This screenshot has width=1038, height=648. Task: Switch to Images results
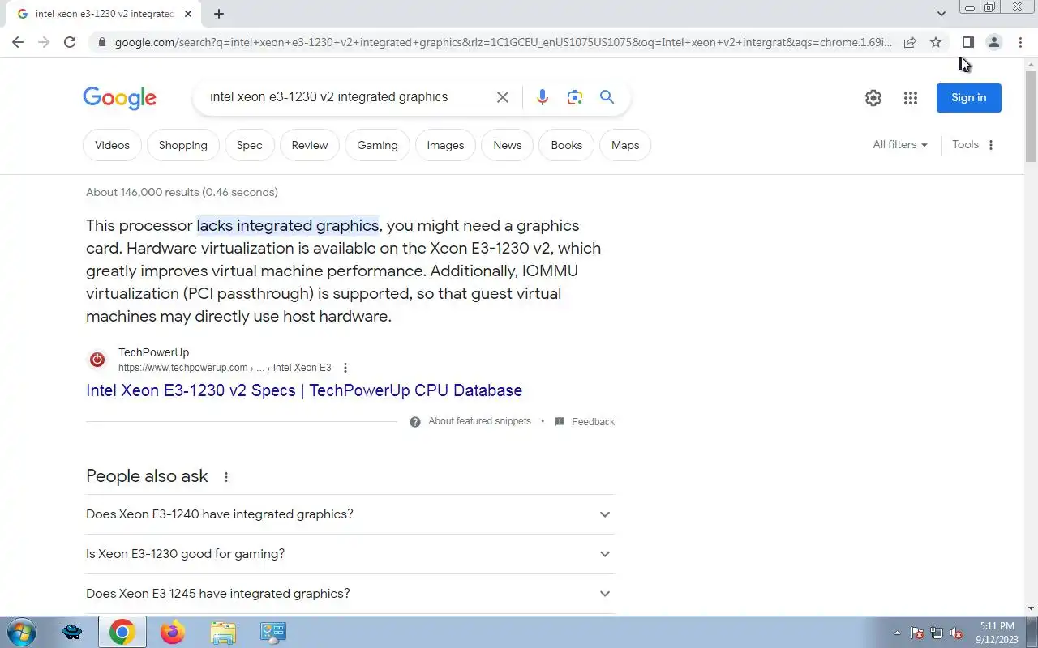445,146
